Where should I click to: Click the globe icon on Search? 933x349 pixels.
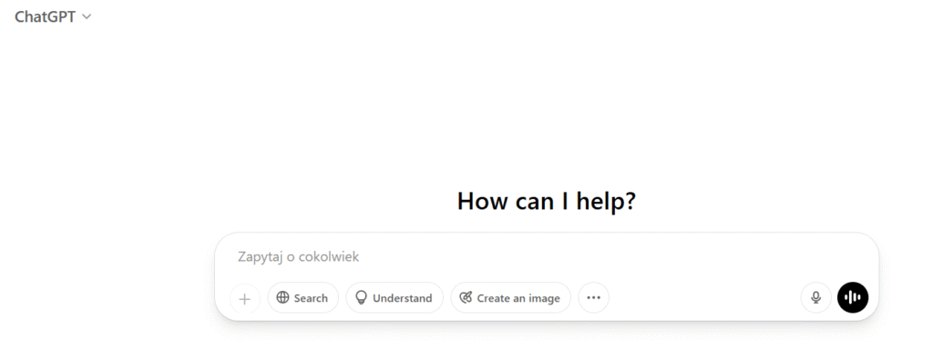(282, 298)
